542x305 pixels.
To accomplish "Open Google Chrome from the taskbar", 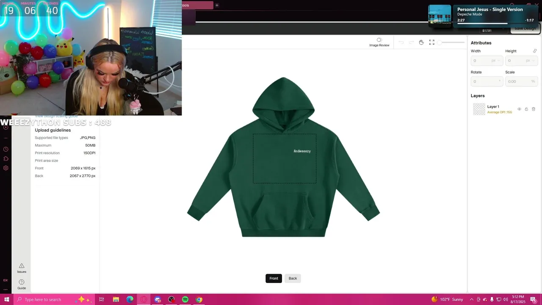I will [199, 299].
